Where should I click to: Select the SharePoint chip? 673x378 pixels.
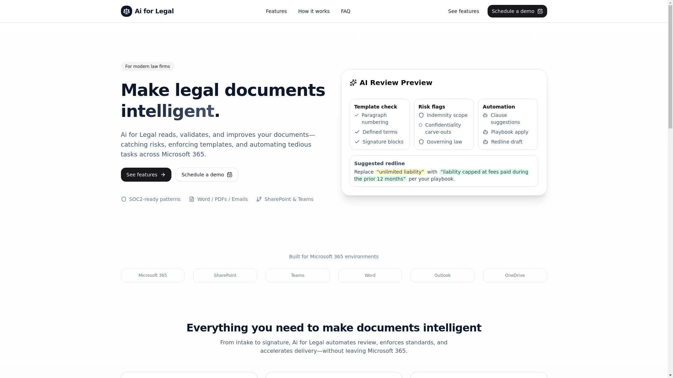tap(225, 275)
